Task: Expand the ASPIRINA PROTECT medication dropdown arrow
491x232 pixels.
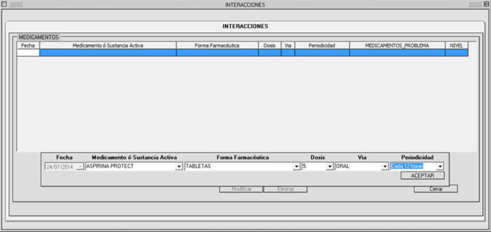Action: pyautogui.click(x=179, y=167)
